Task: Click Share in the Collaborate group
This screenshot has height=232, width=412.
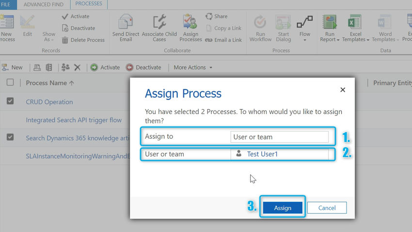Action: point(217,17)
